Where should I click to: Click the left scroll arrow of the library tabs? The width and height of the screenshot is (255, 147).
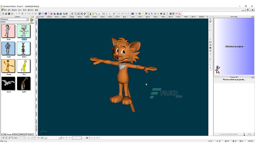pos(2,135)
